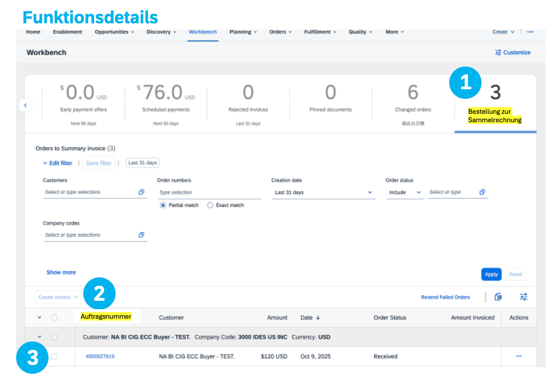Open the Include order status dropdown

[405, 193]
